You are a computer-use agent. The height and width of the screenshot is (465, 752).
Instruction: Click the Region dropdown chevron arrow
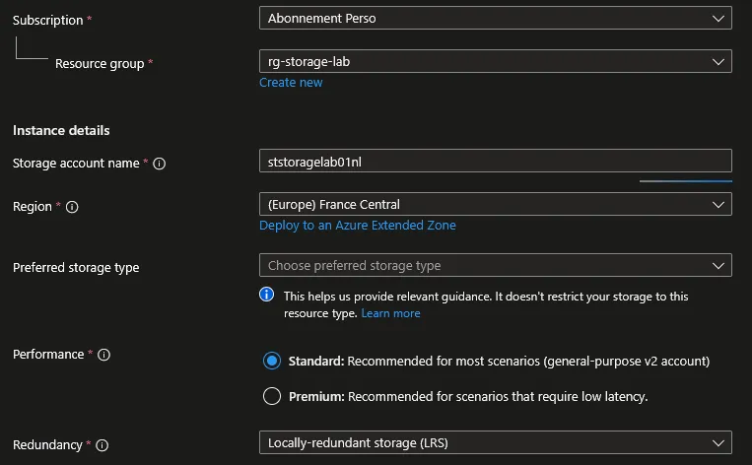point(718,205)
